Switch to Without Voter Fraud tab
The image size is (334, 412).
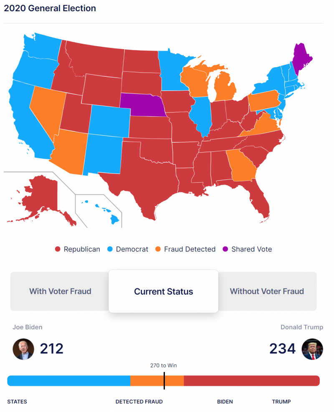pyautogui.click(x=267, y=291)
